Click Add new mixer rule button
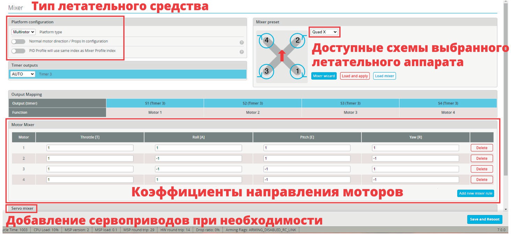 point(475,193)
